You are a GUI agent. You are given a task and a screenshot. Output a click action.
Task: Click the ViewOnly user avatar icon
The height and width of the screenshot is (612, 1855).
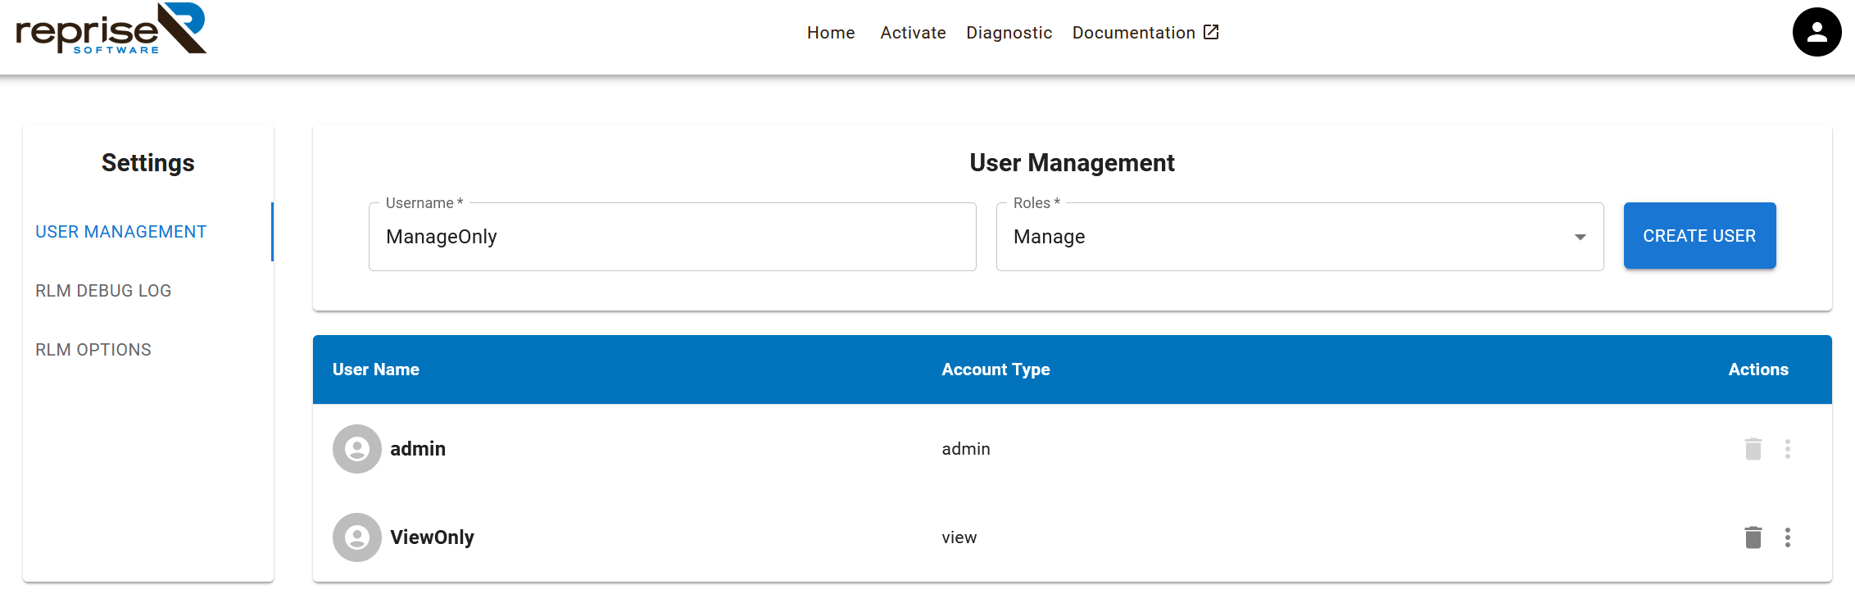[357, 537]
